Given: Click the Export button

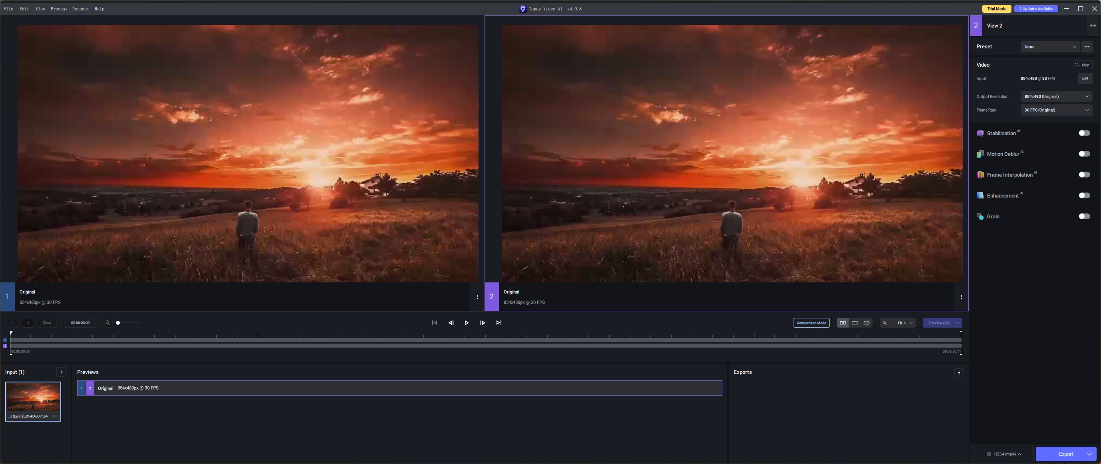Looking at the screenshot, I should [x=1065, y=454].
